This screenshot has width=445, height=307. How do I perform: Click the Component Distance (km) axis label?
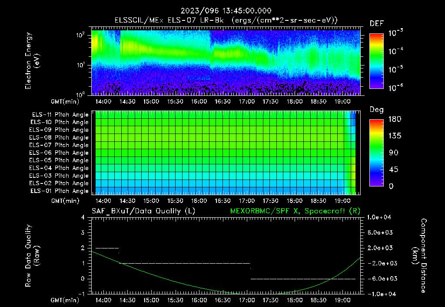(x=419, y=256)
